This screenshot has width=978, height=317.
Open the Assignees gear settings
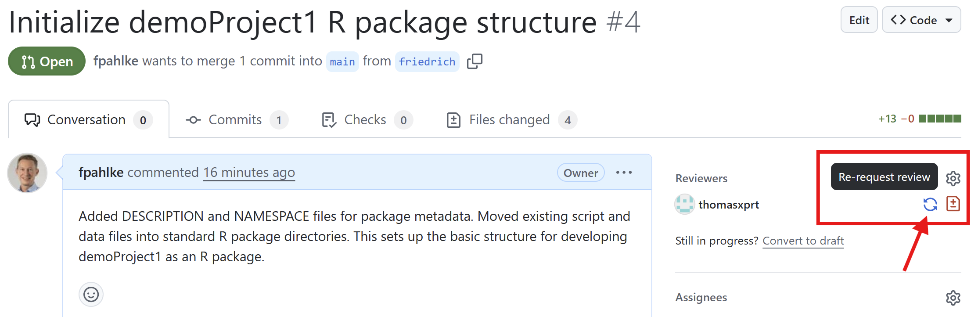pyautogui.click(x=953, y=298)
